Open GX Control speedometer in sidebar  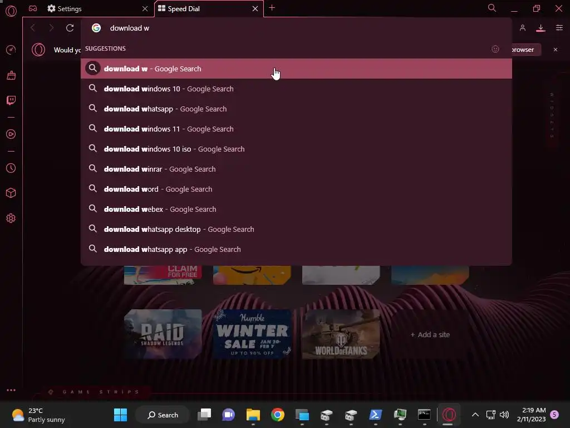pos(11,50)
